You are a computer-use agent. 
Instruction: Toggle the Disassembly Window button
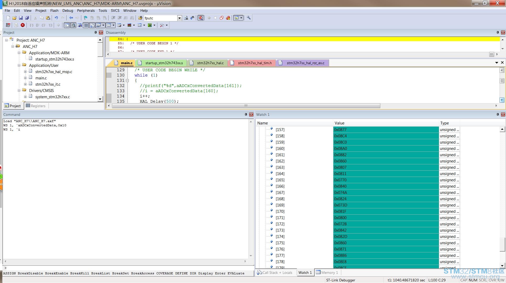73,25
